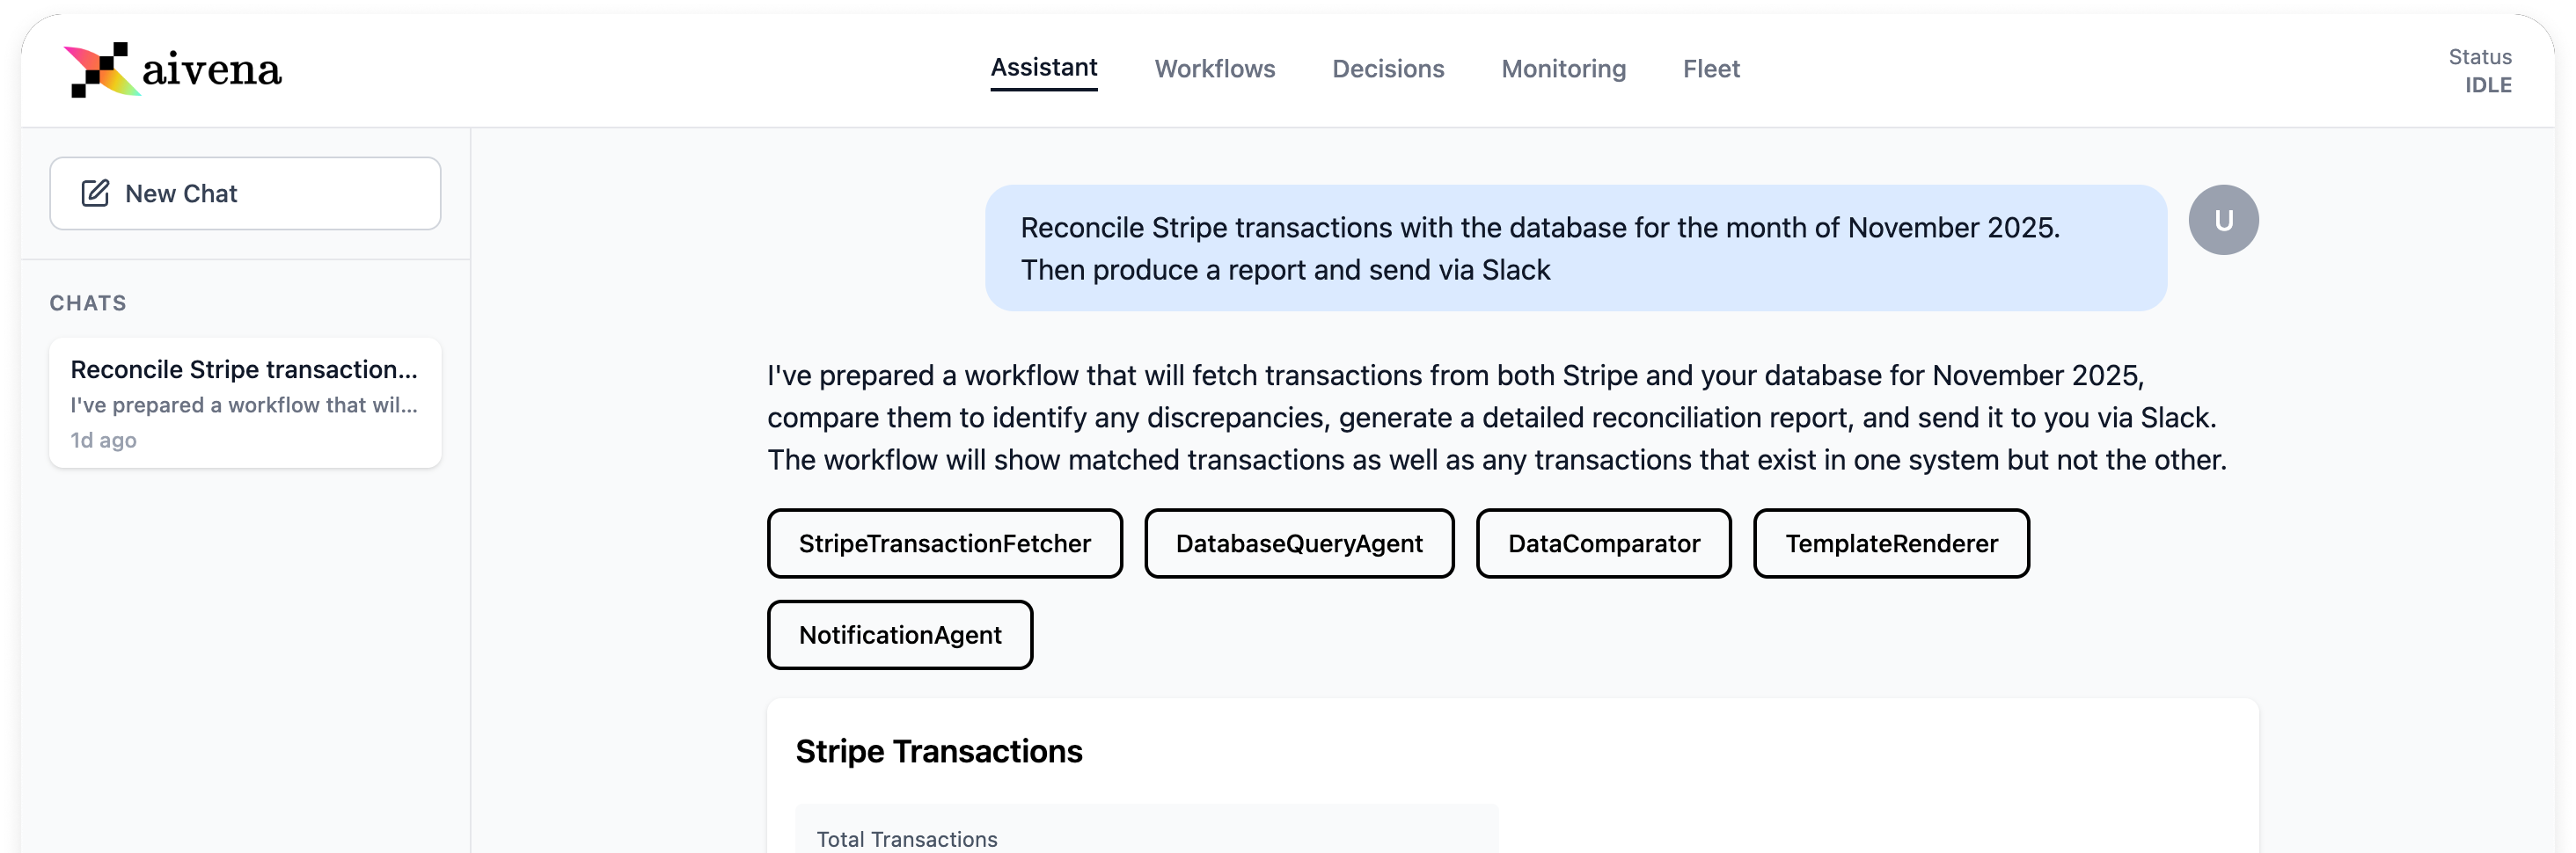Click the IDLE status indicator

2486,85
